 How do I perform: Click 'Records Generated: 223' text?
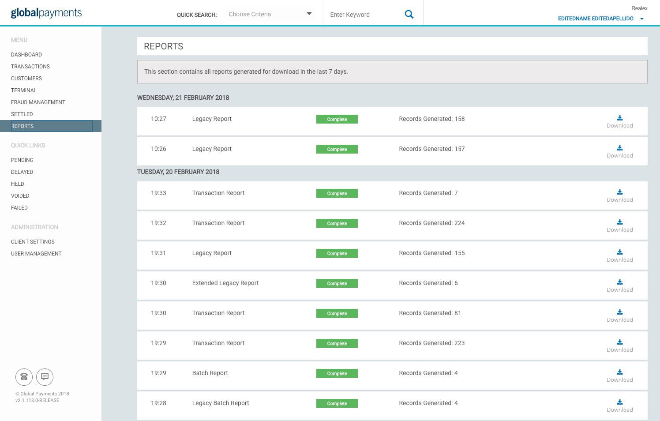432,343
